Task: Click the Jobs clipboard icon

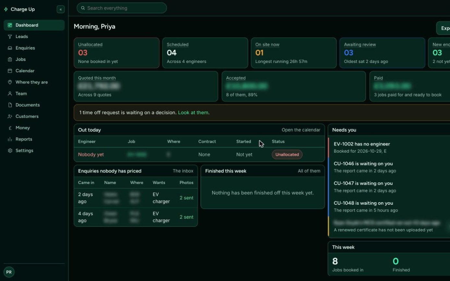Action: click(10, 59)
